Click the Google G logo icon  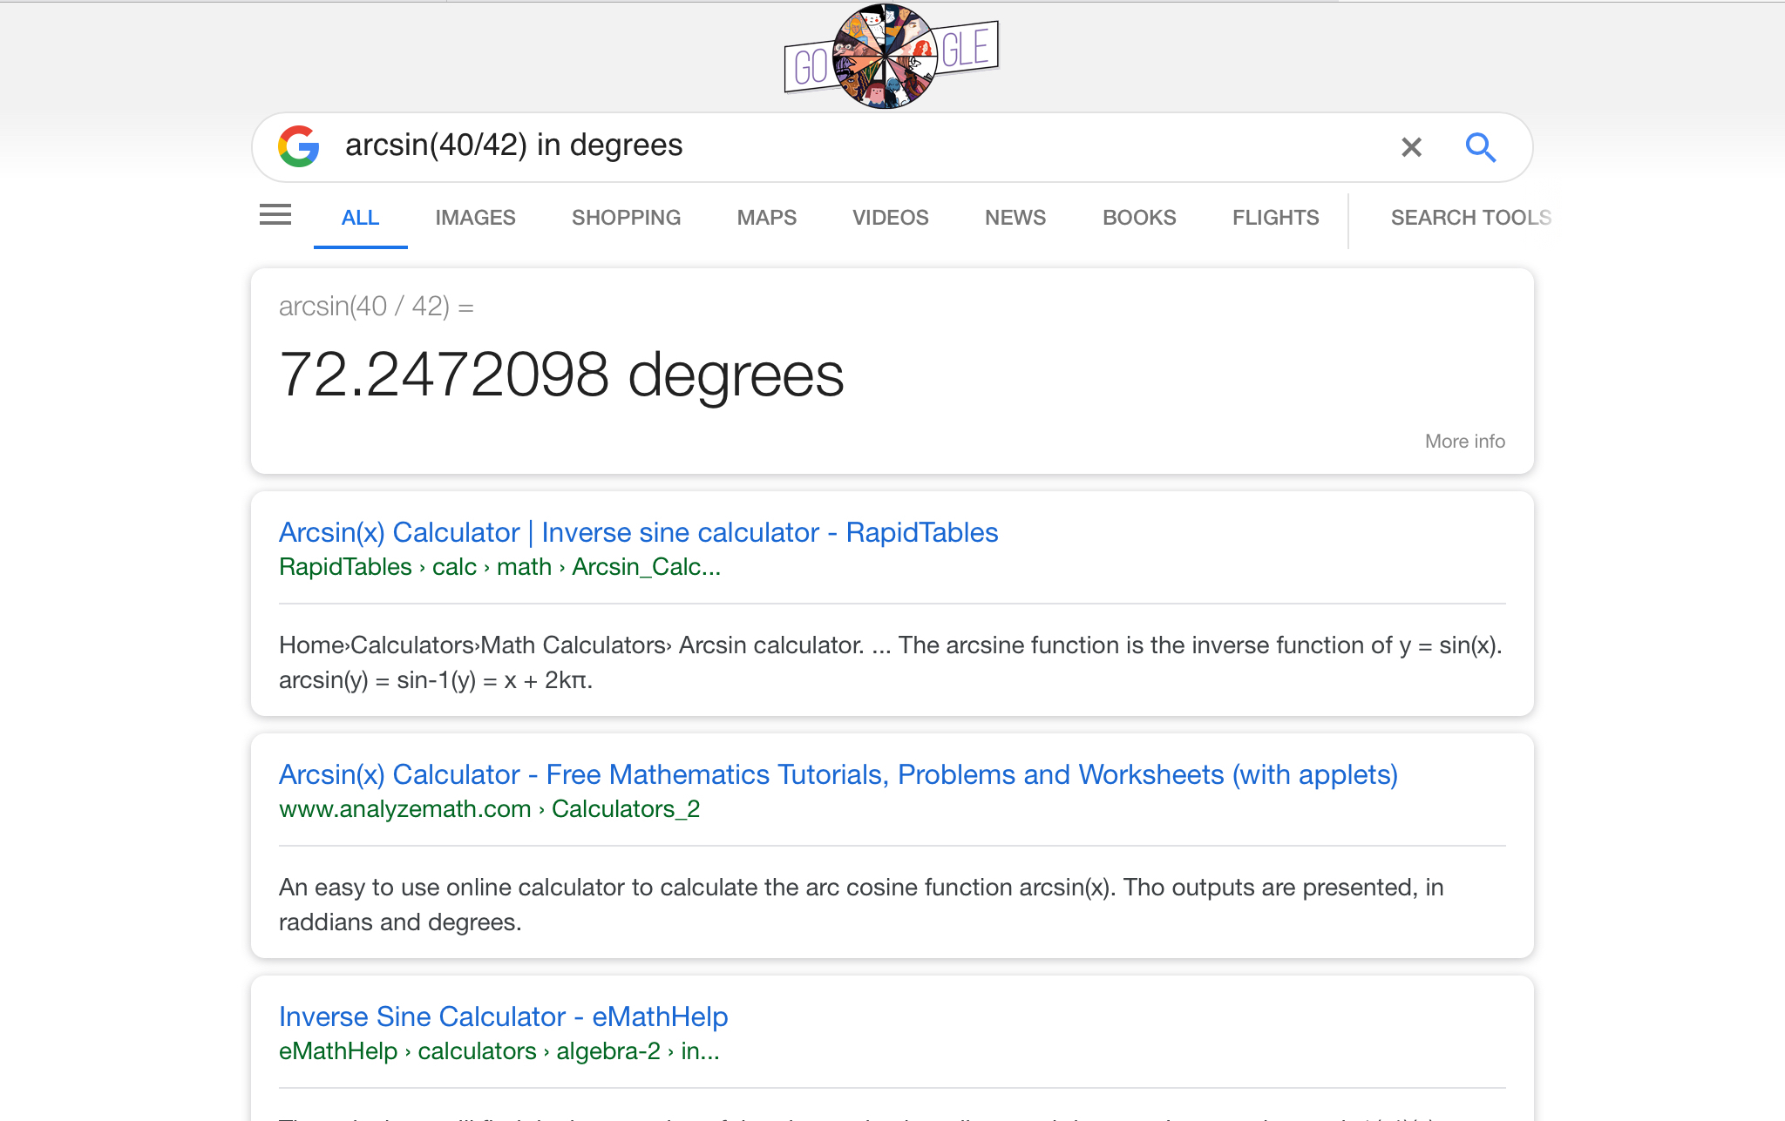tap(299, 146)
